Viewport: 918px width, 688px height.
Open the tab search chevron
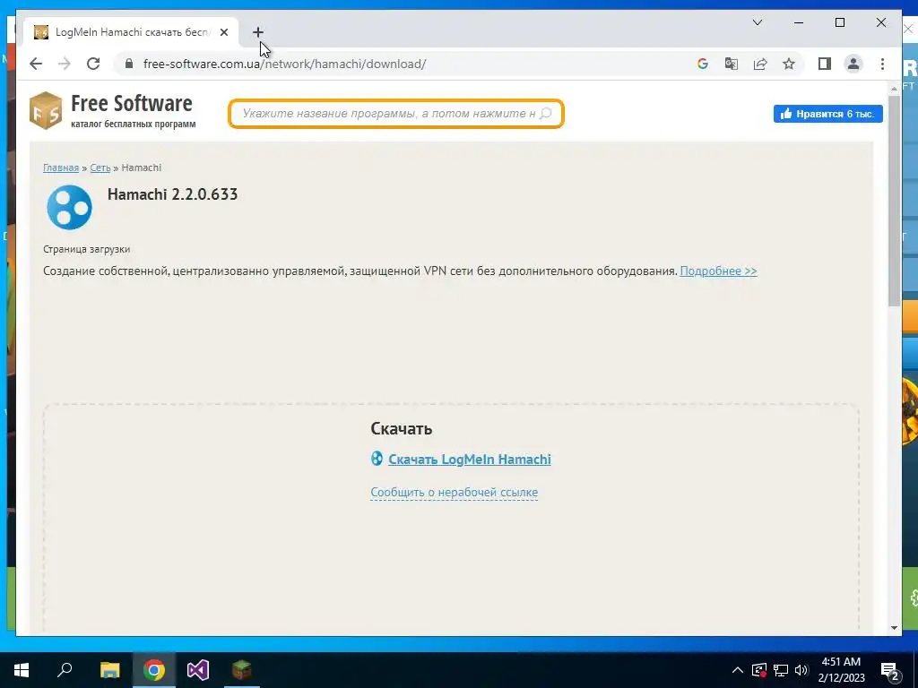[757, 22]
